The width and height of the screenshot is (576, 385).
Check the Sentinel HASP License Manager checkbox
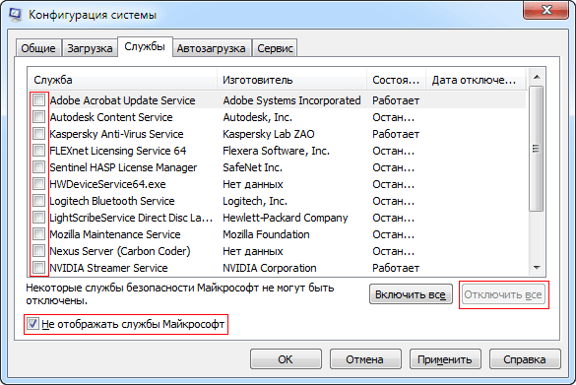[38, 167]
